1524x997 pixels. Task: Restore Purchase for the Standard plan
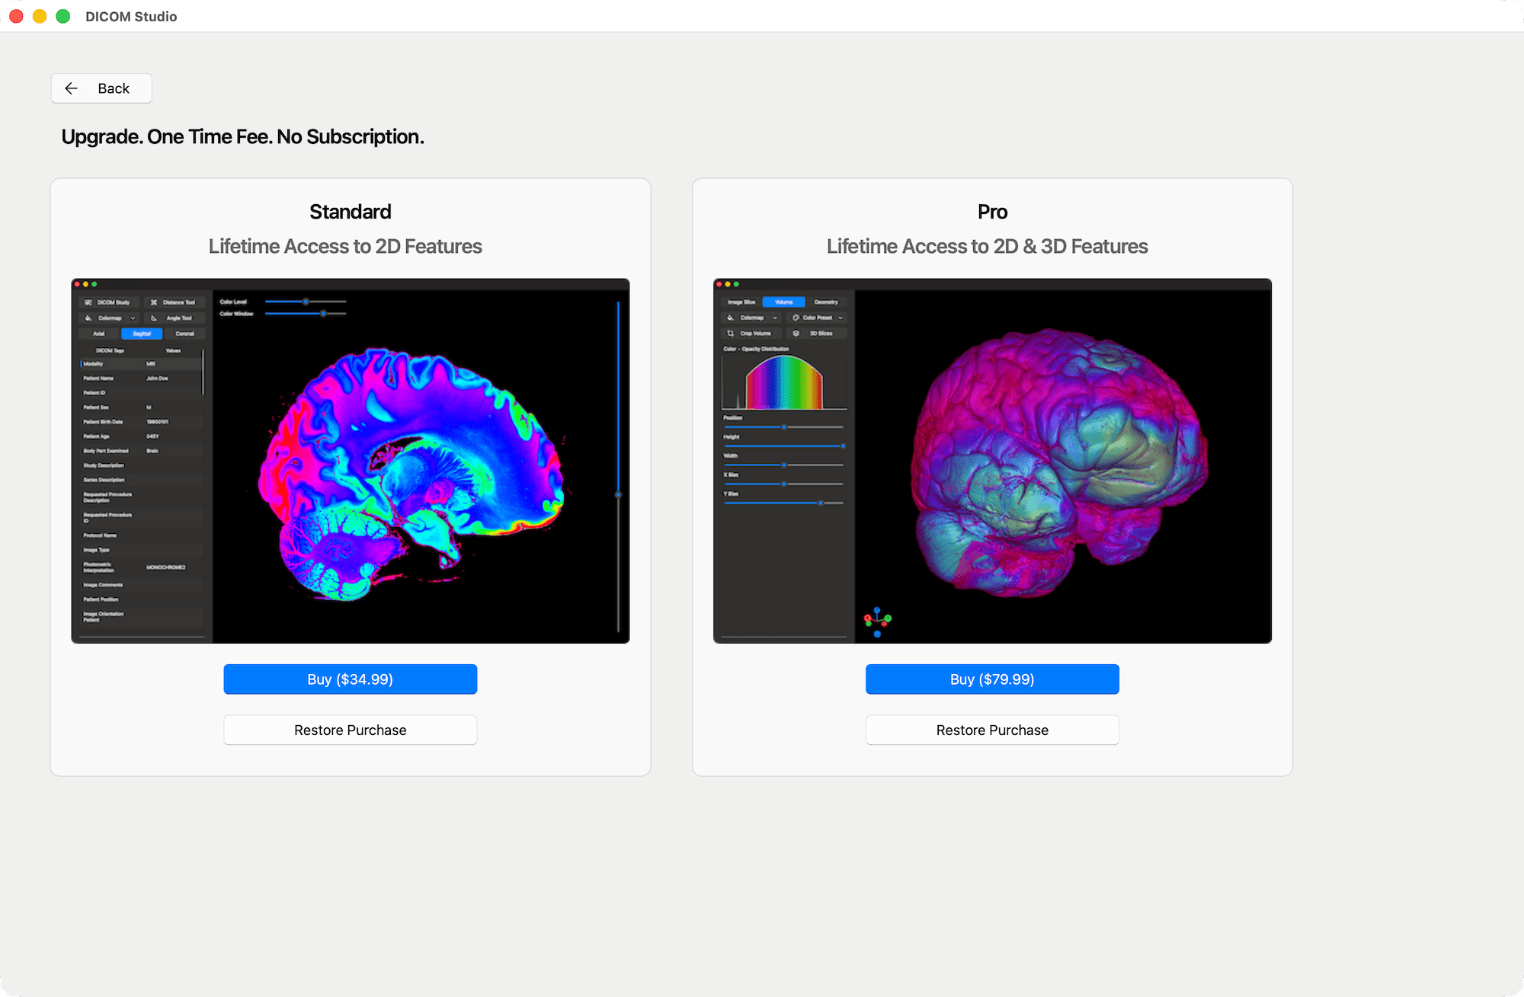[x=350, y=730]
